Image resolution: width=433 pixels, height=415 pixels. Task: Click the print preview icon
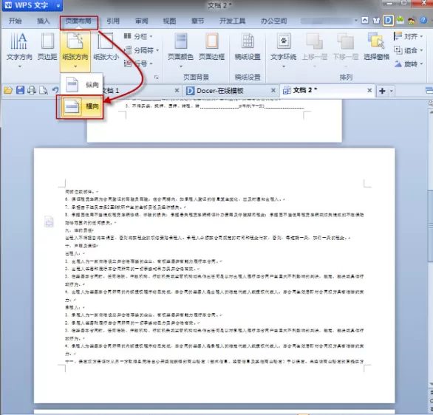pyautogui.click(x=44, y=90)
